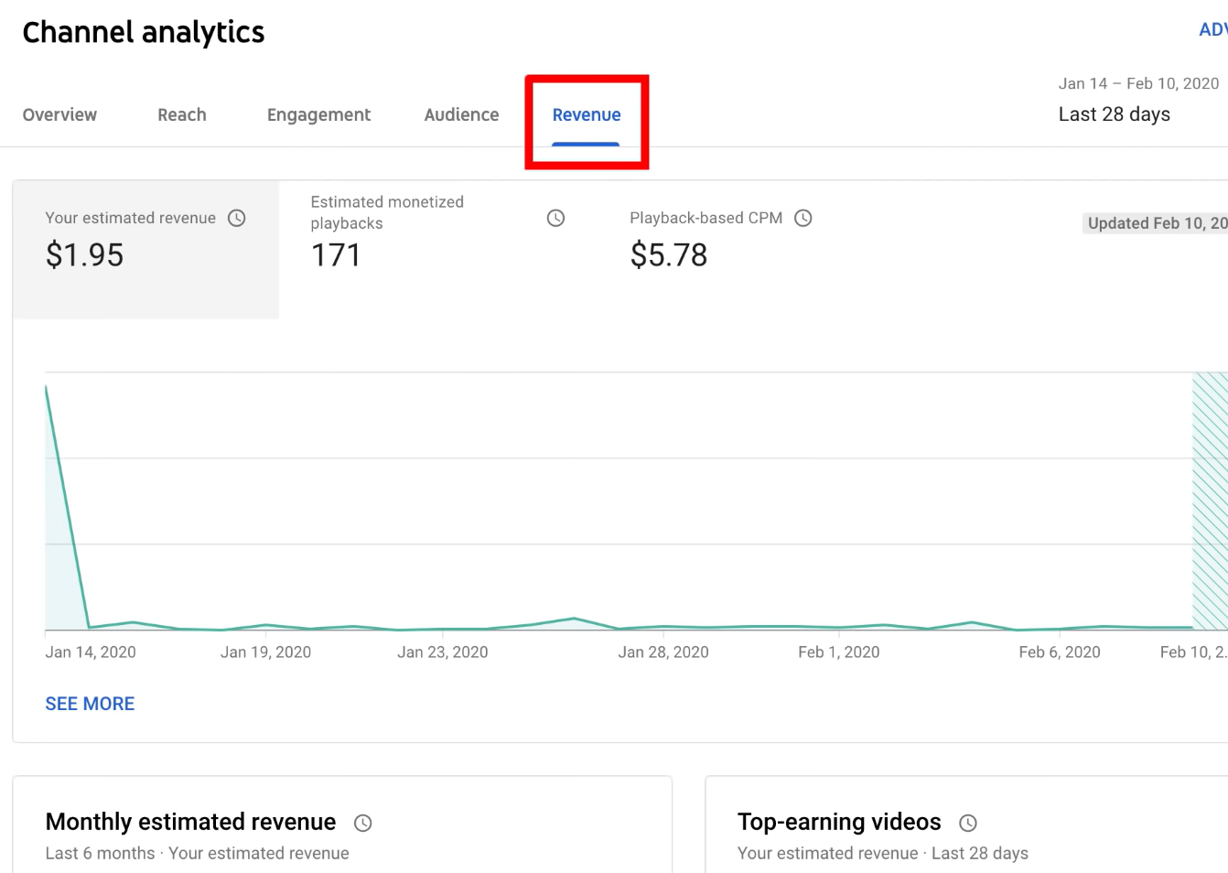Screen dimensions: 1228x873
Task: Click the info icon beside Top-earning videos
Action: 968,823
